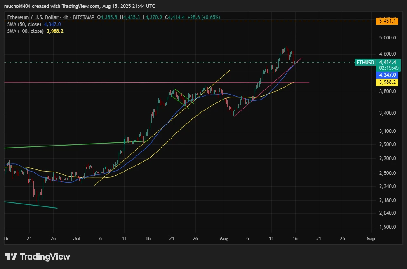Screen dimensions: 407x269
Task: Click the yellow 3,988.2 price axis tag
Action: 387,82
